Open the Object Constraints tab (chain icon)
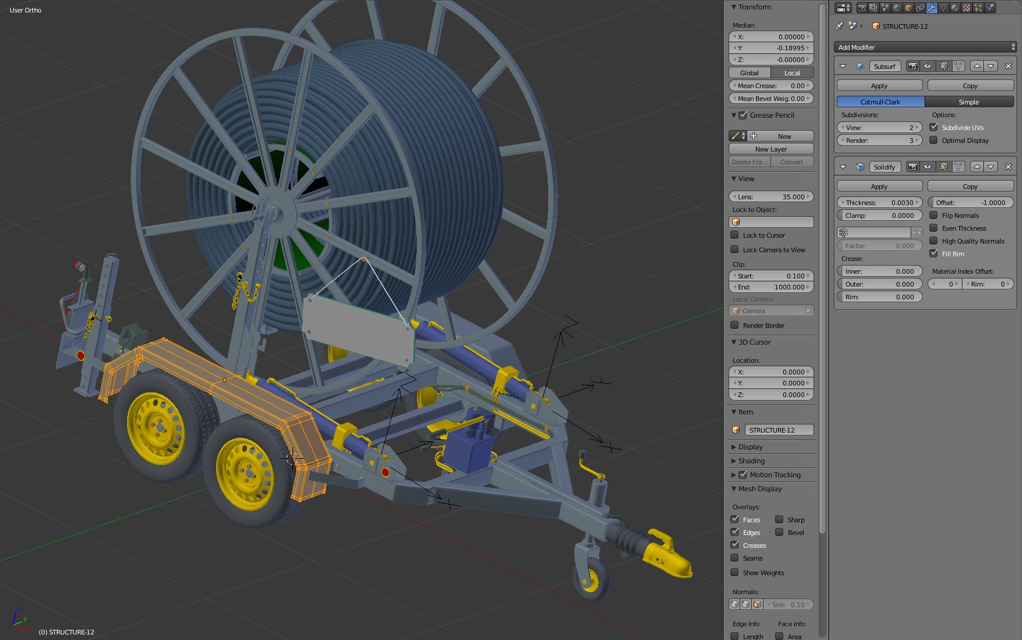The image size is (1022, 640). 920,8
